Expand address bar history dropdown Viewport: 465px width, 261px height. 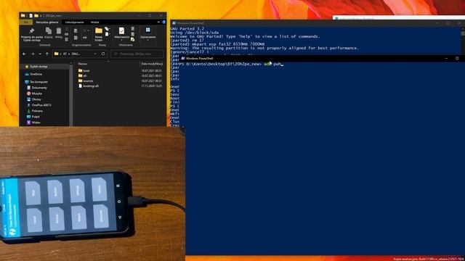[95, 54]
